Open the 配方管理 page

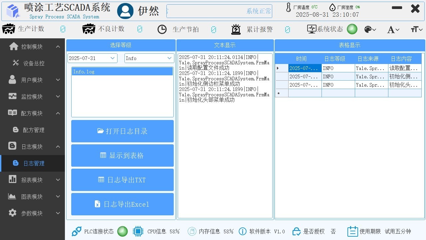pos(32,130)
